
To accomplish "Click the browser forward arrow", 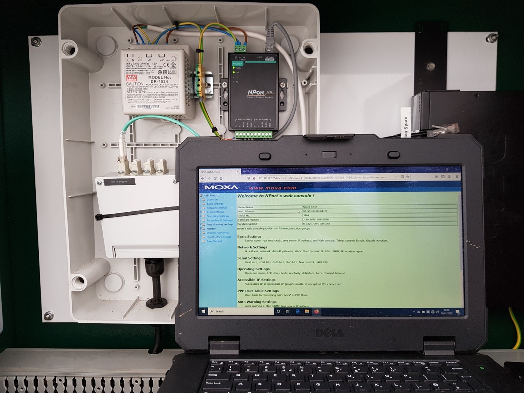I will click(x=209, y=178).
